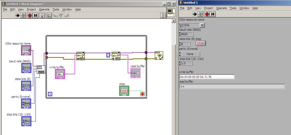Click Run Continuously in block diagram toolbar
Viewport: 291px width, 135px height.
[23, 15]
